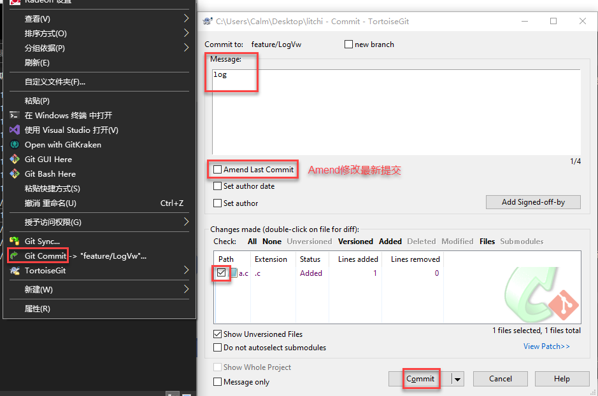
Task: Sort by Lines added column header
Action: 355,259
